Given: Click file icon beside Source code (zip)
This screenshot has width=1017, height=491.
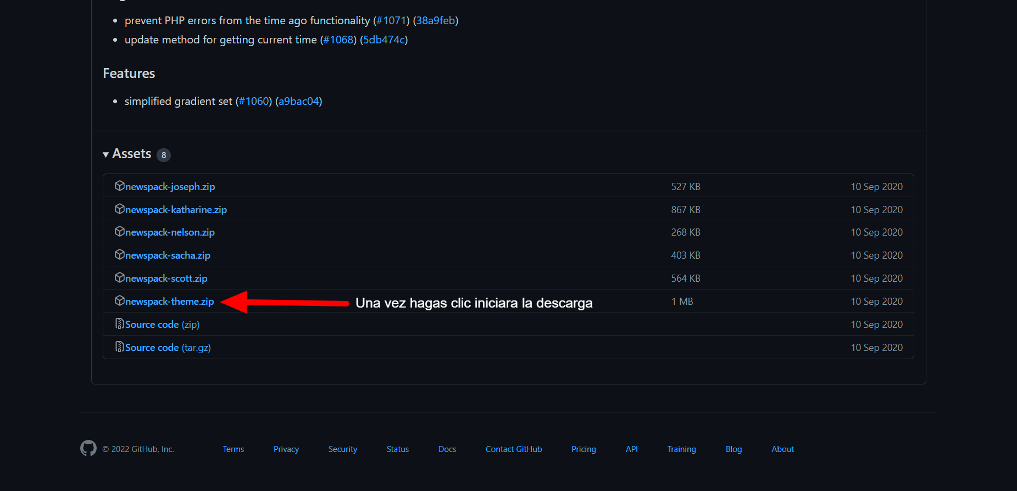Looking at the screenshot, I should point(120,323).
